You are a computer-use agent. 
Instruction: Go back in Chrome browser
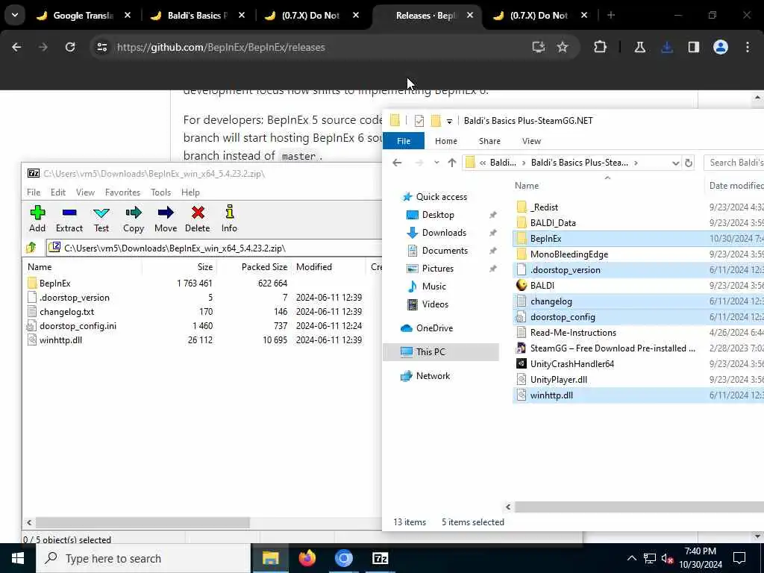16,47
